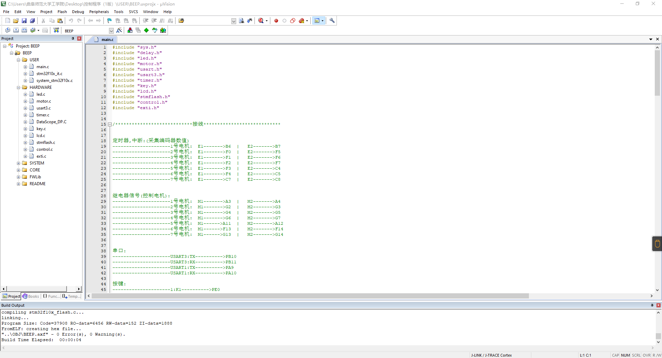662x358 pixels.
Task: Expand the CORE group in project tree
Action: 19,170
